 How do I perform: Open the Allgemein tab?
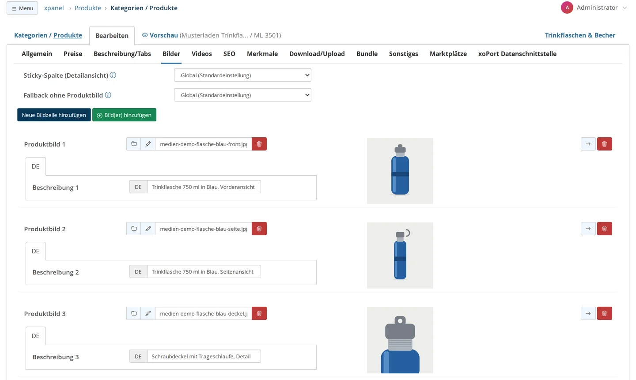37,54
